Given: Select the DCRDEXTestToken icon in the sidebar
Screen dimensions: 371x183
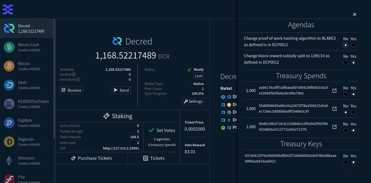Looking at the screenshot, I should [x=9, y=104].
